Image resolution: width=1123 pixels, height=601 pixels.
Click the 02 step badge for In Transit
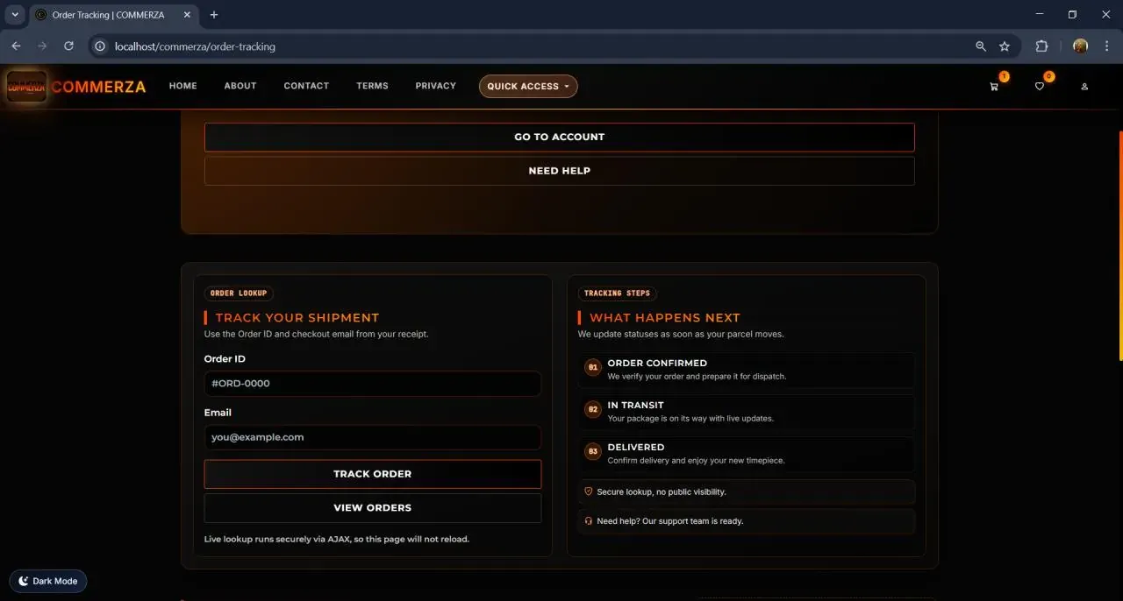point(593,409)
